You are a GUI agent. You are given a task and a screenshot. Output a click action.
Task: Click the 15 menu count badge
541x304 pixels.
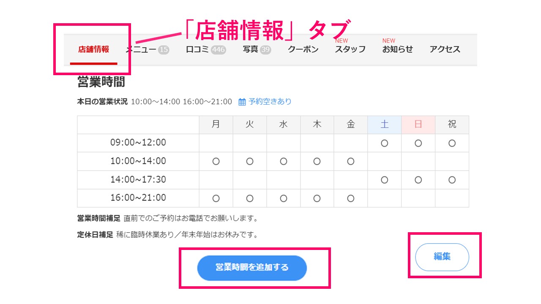pyautogui.click(x=164, y=50)
